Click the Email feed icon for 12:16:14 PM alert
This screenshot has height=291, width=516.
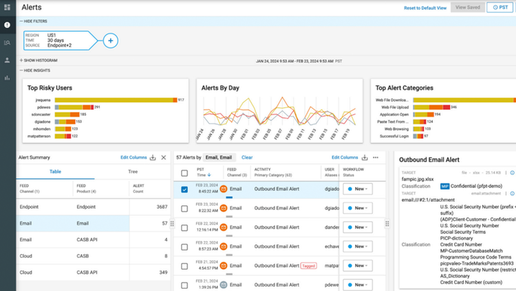click(x=224, y=227)
